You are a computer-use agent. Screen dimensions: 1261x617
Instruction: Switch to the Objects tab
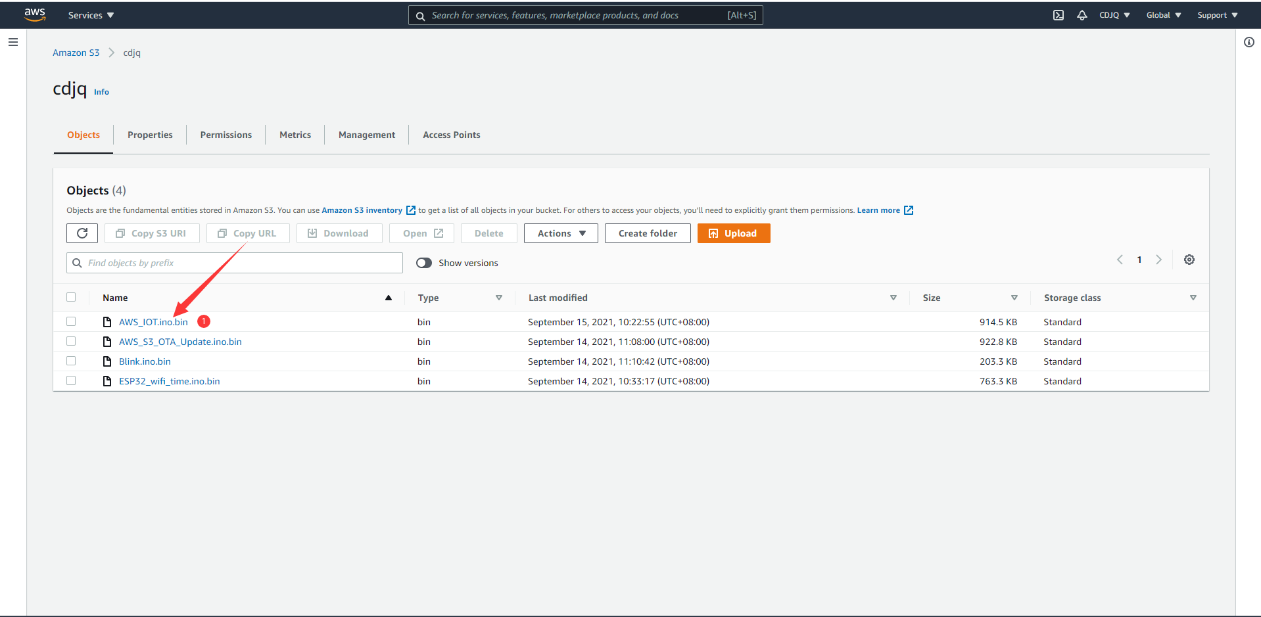point(83,135)
